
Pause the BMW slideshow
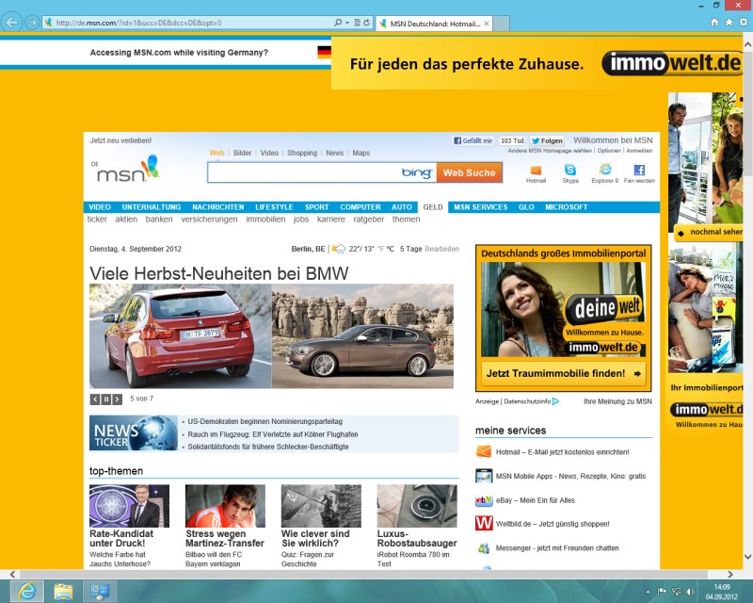point(106,399)
